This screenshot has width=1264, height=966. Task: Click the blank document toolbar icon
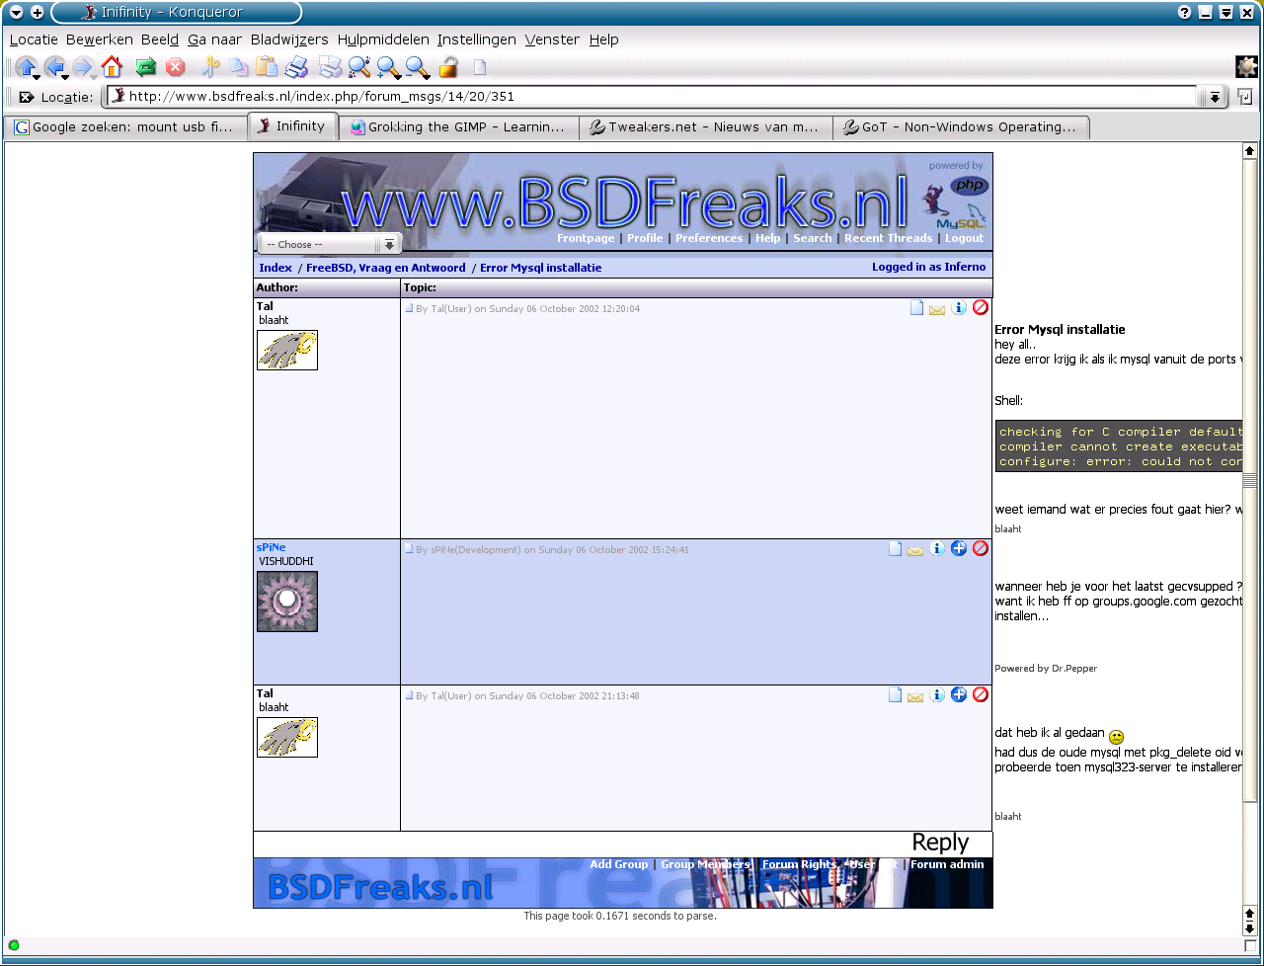(x=480, y=67)
